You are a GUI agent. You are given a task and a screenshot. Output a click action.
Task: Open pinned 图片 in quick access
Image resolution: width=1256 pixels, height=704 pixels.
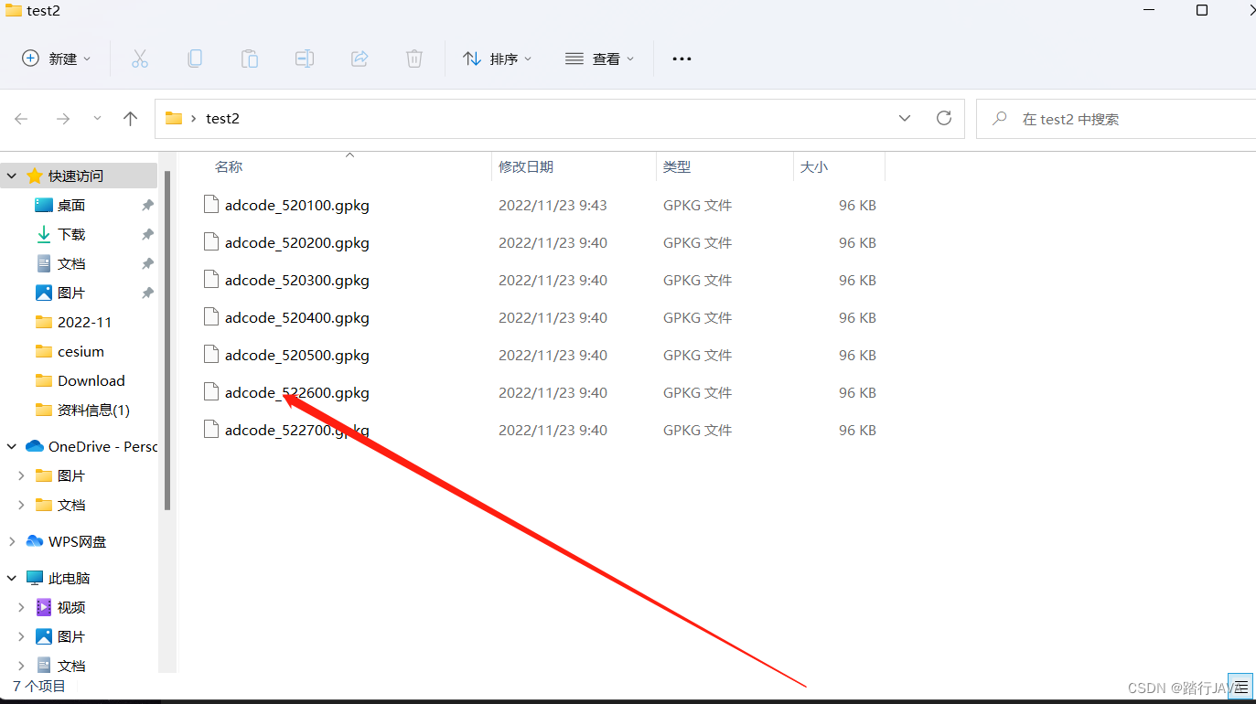pos(71,293)
